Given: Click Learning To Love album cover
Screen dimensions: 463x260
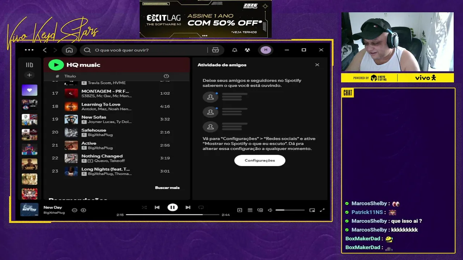Looking at the screenshot, I should (x=71, y=106).
